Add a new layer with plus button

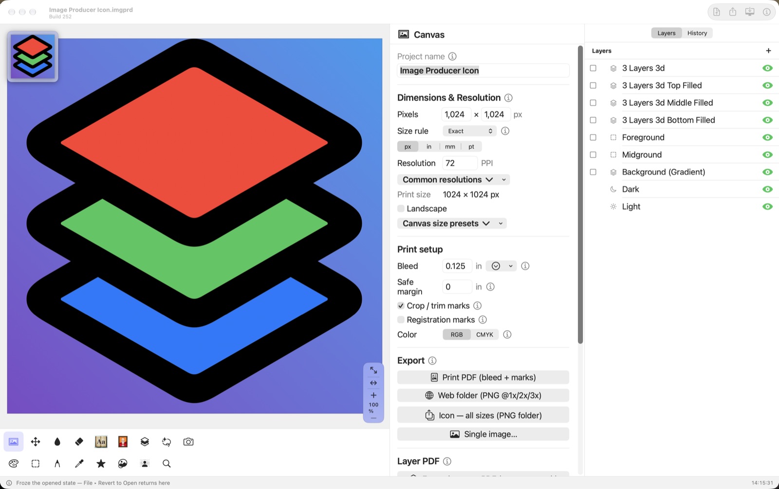tap(768, 51)
